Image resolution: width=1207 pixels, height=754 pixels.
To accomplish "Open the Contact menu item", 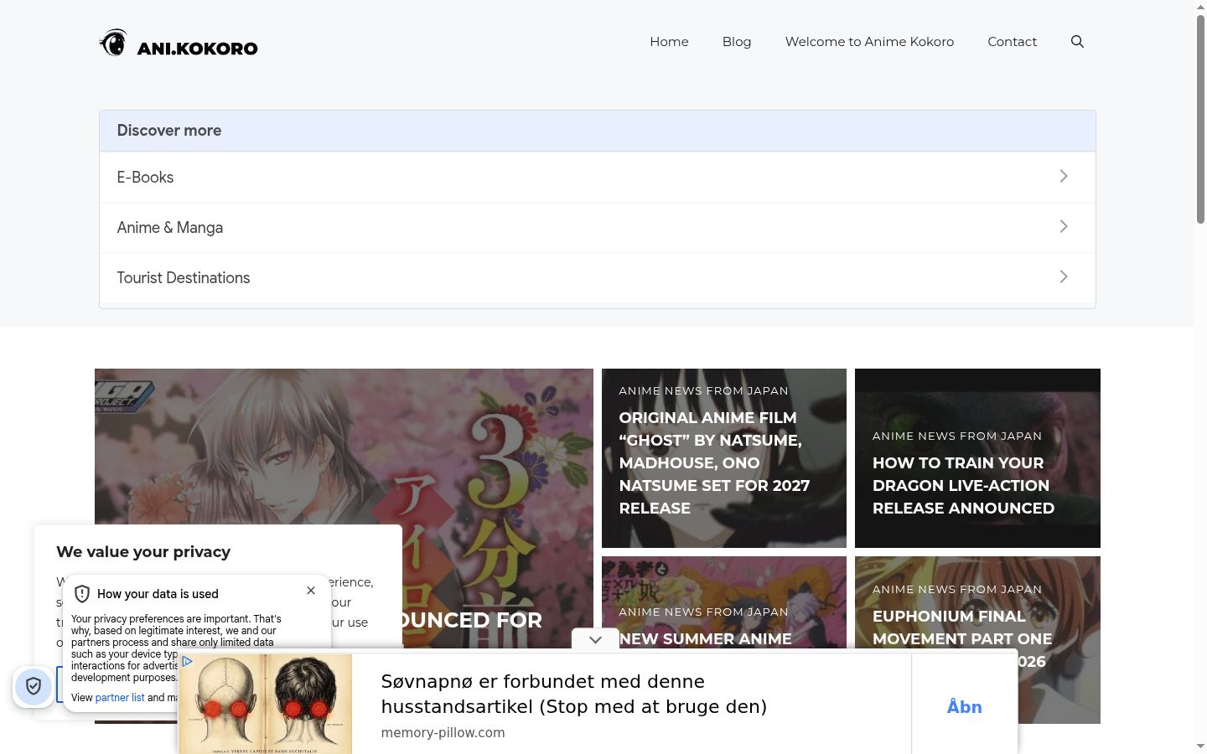I will [1012, 42].
